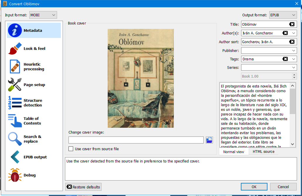Go to Heuristic processing options
This screenshot has width=302, height=196.
coord(34,66)
